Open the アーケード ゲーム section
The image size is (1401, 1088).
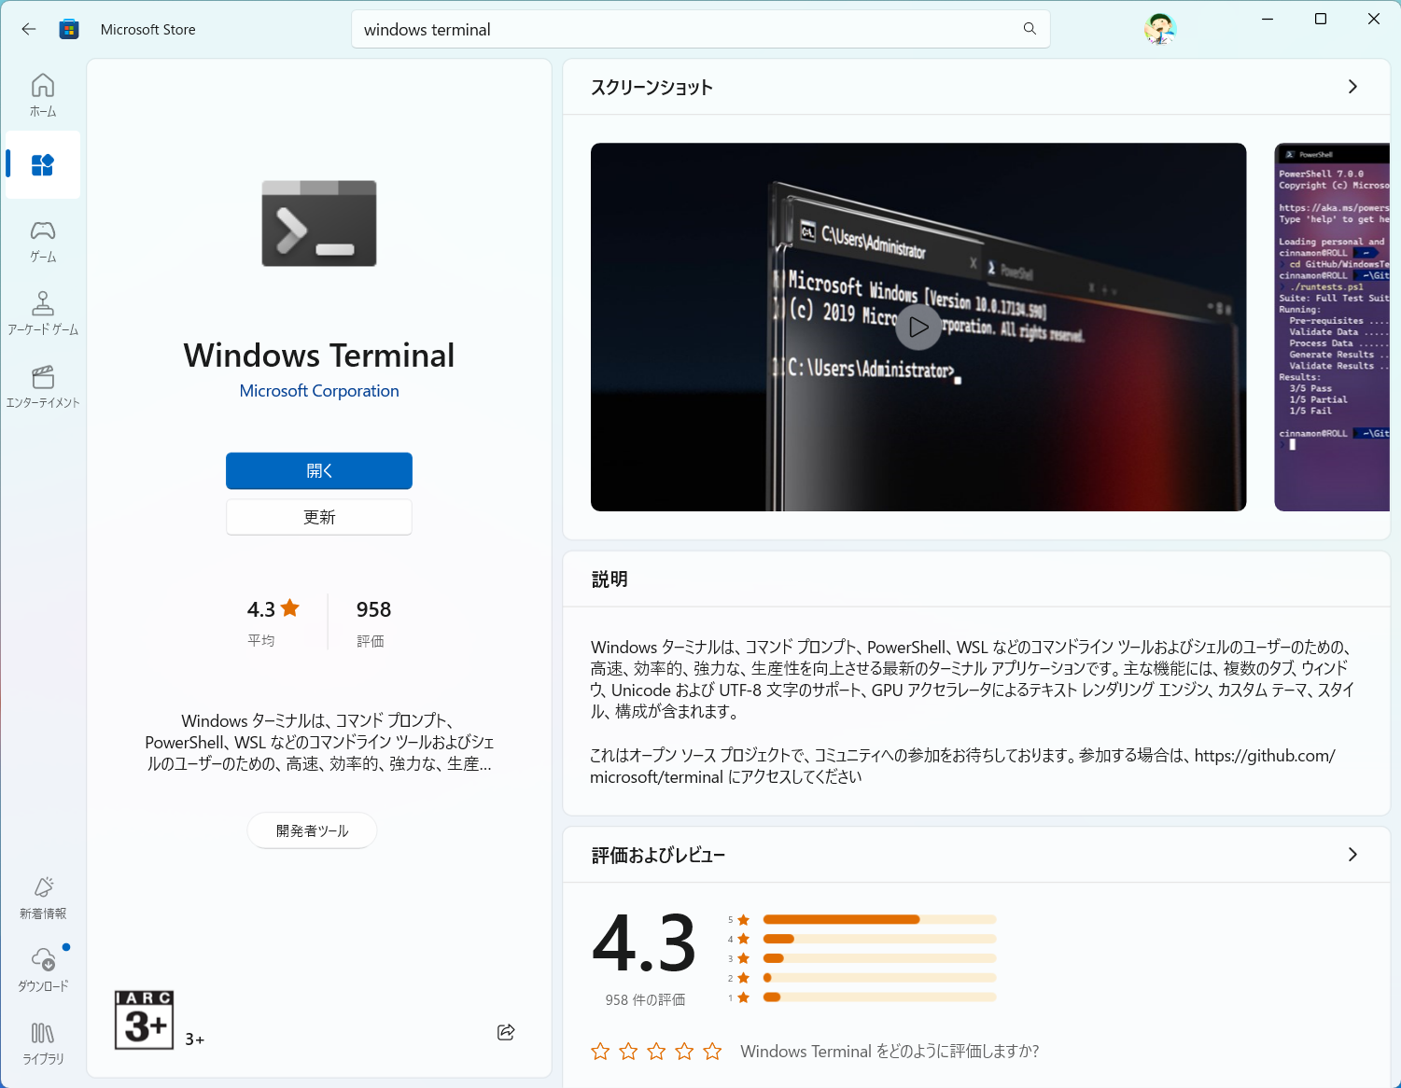[x=43, y=314]
